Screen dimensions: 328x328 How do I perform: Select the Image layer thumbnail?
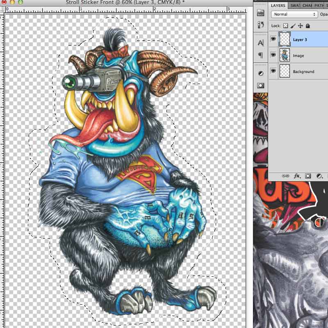click(285, 55)
